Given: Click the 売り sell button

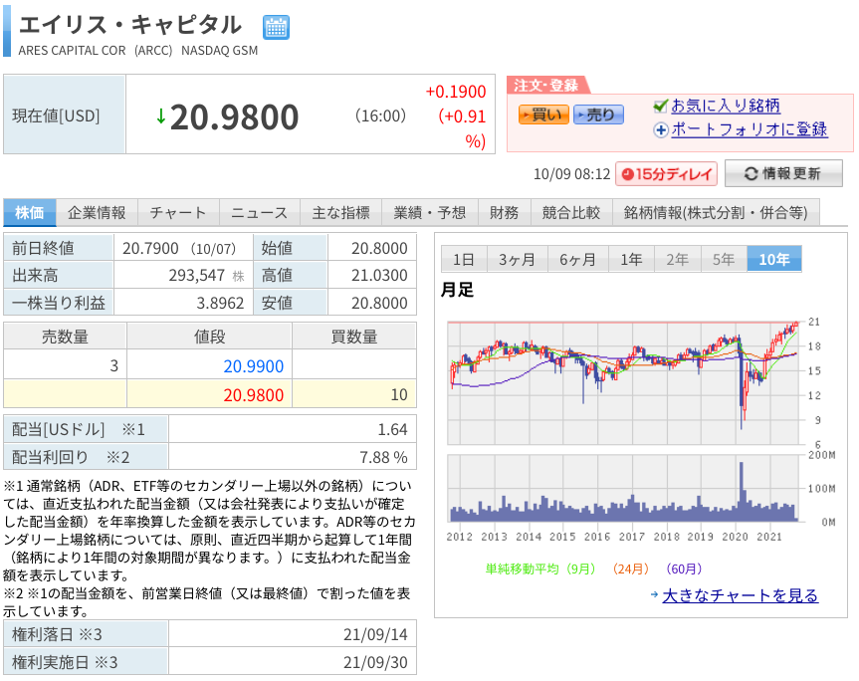Looking at the screenshot, I should pyautogui.click(x=598, y=114).
